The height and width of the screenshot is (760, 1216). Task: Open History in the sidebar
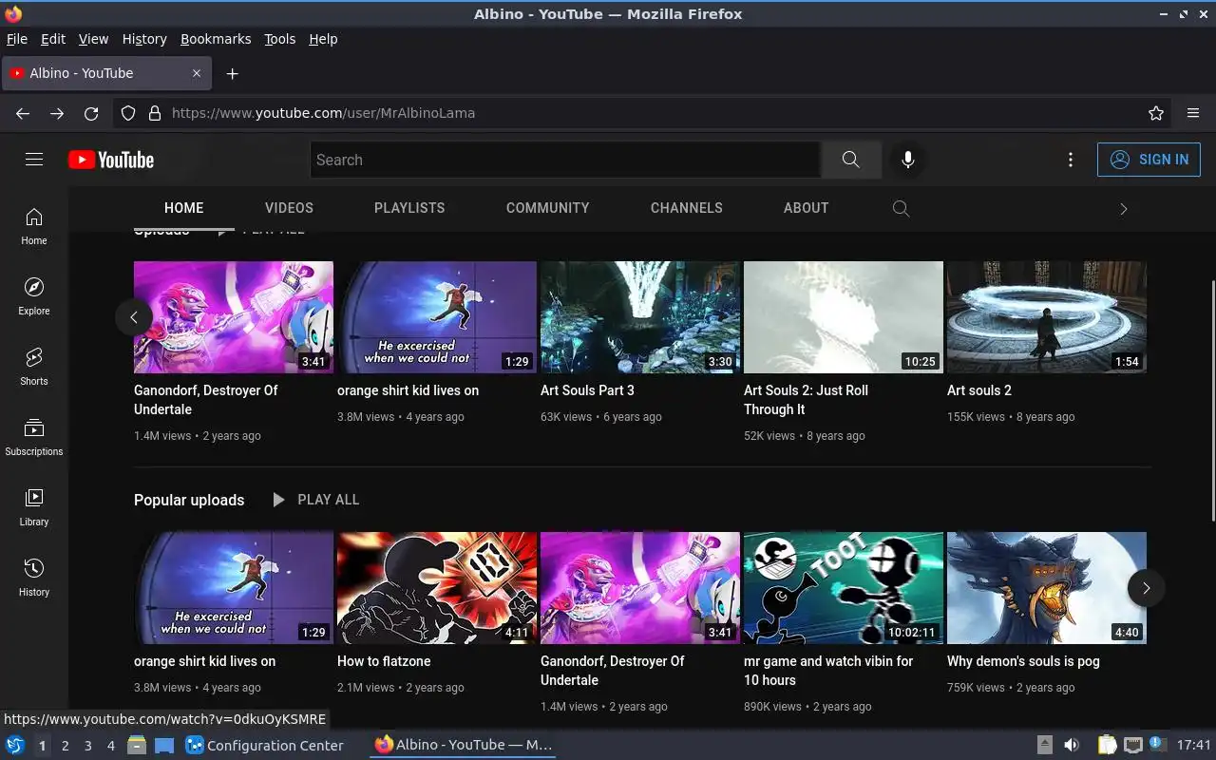tap(34, 578)
